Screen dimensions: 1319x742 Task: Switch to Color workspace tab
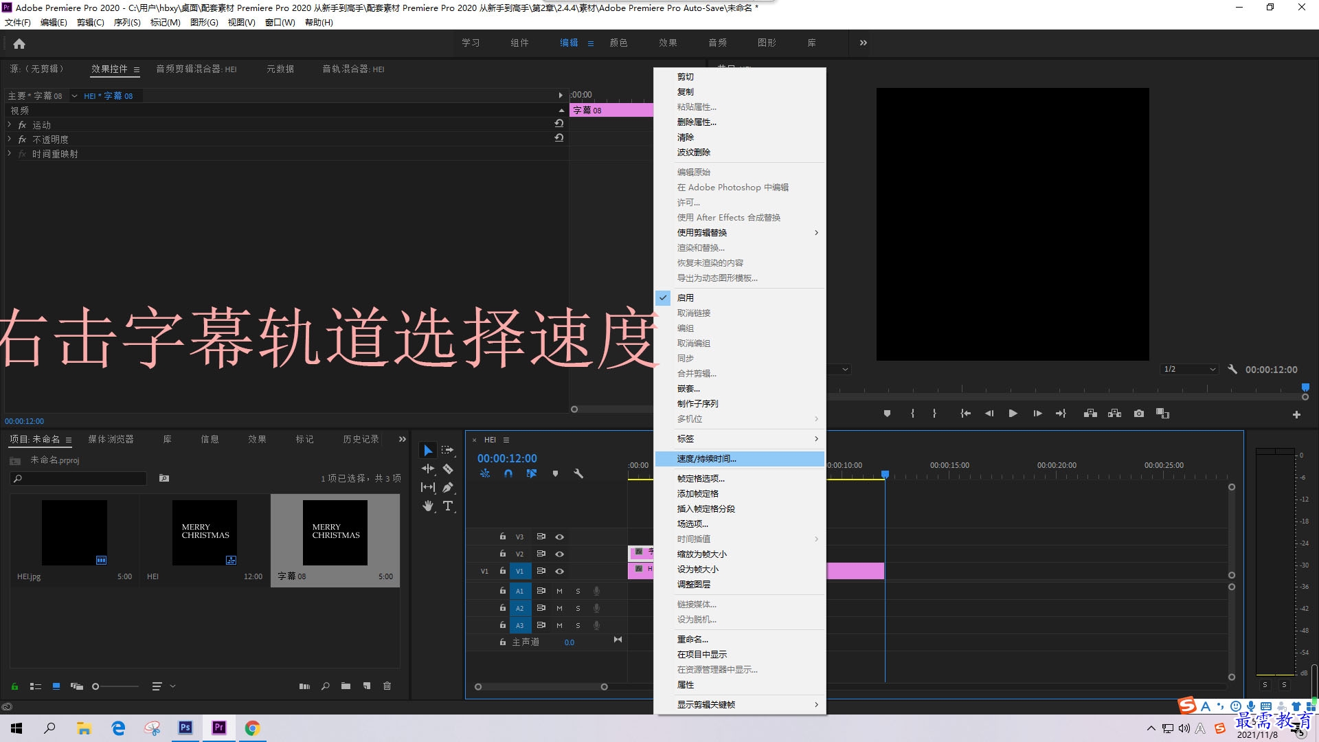[618, 43]
